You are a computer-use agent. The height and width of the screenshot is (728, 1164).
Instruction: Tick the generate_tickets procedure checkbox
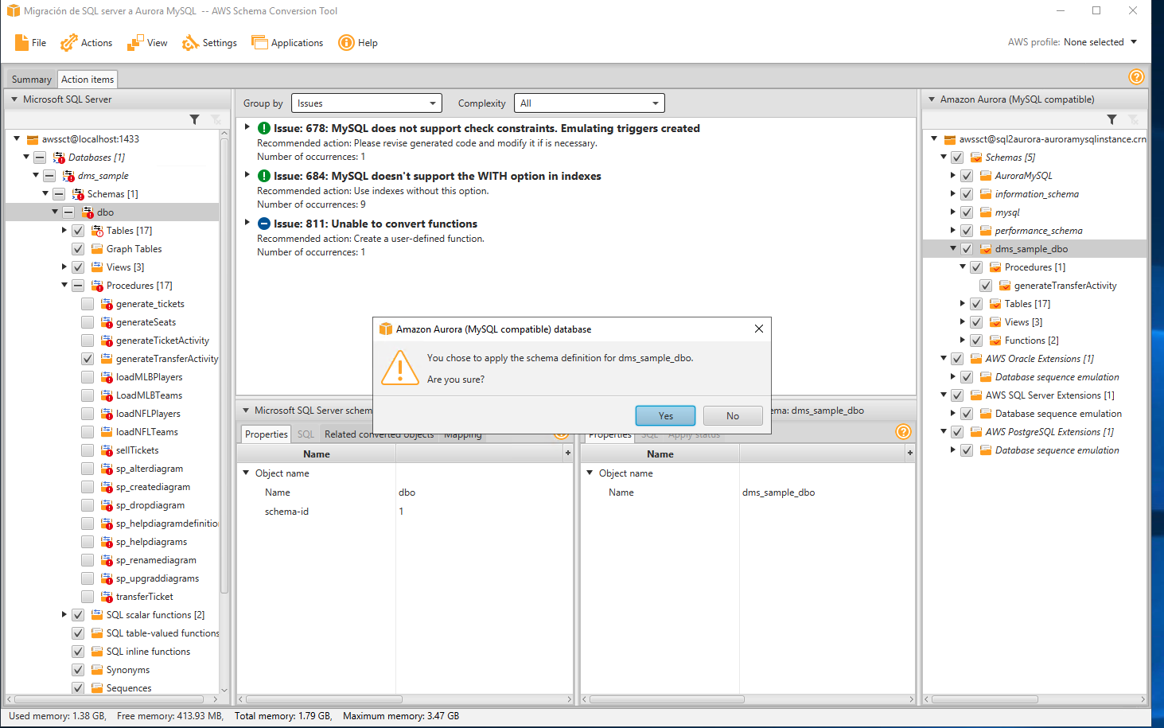coord(88,304)
